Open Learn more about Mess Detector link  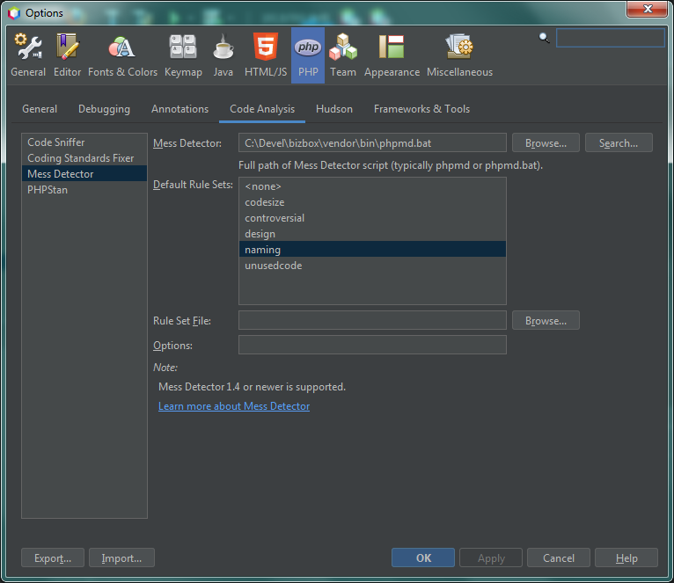234,406
